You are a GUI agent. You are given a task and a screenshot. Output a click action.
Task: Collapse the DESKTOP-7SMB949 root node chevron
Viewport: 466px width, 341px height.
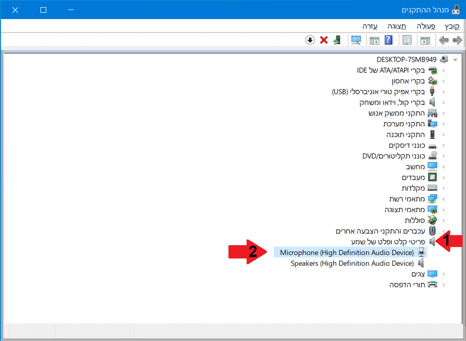tap(455, 60)
